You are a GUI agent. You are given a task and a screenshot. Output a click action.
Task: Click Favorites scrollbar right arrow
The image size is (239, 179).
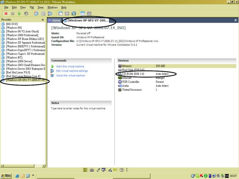[x=44, y=166]
